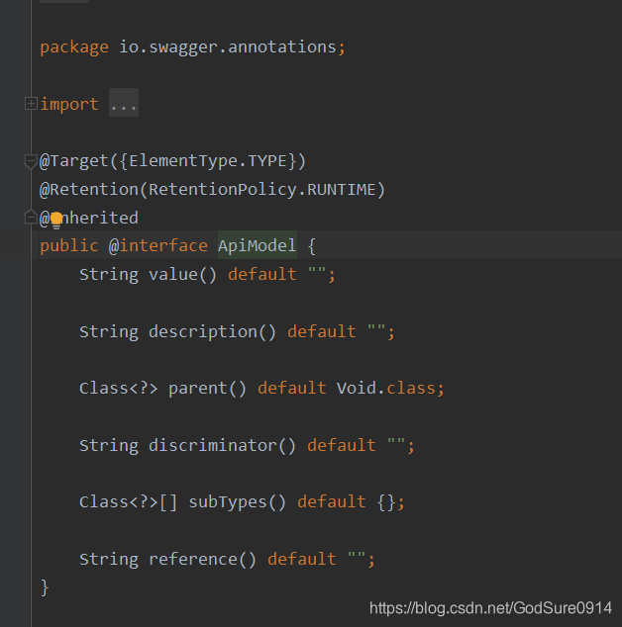Click the {} default of subTypes
The width and height of the screenshot is (622, 627).
385,502
